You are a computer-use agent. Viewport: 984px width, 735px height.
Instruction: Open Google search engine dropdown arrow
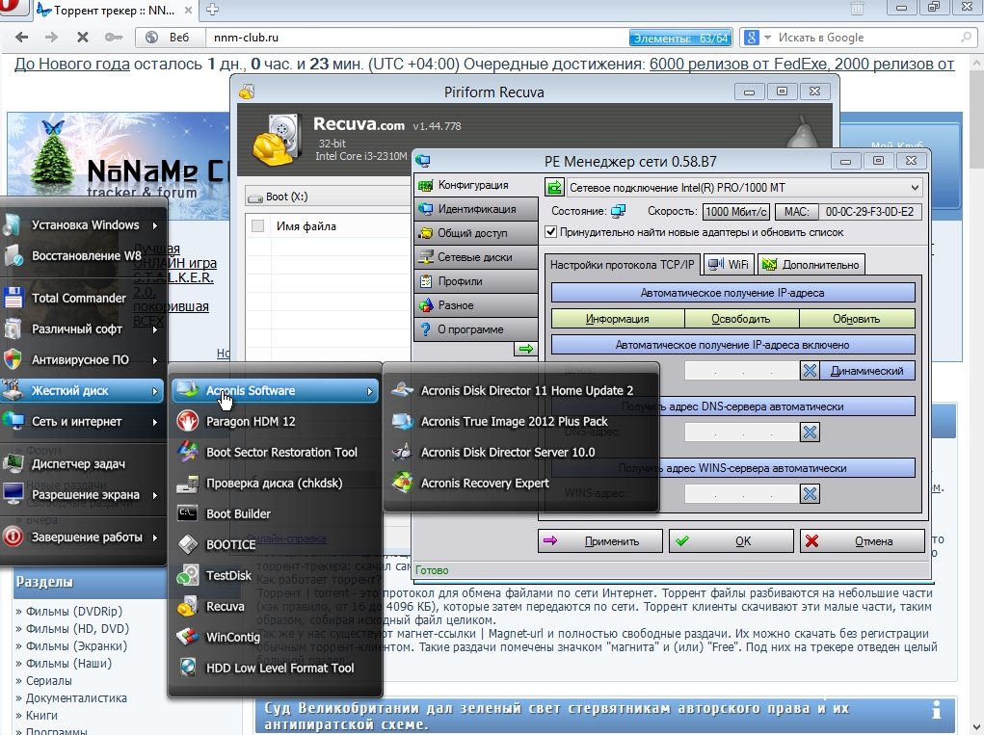pos(766,38)
